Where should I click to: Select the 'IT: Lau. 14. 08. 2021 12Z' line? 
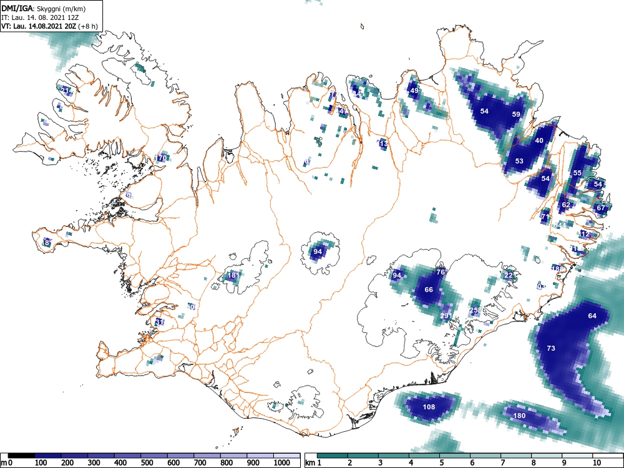tap(40, 17)
